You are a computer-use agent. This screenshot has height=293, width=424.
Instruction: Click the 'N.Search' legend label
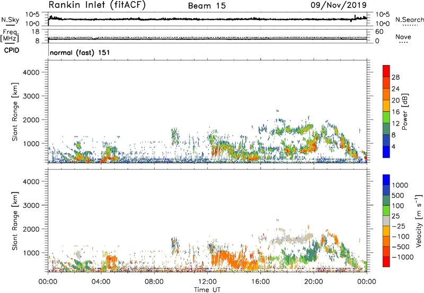(409, 20)
